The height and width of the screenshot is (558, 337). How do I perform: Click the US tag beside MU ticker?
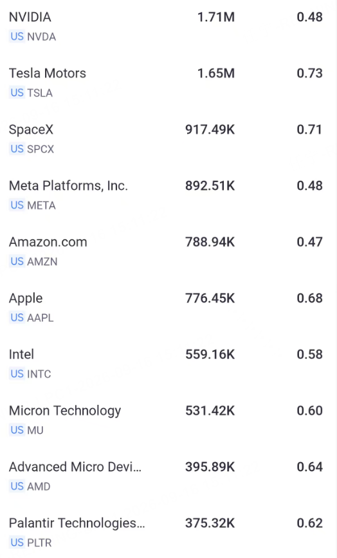coord(17,430)
